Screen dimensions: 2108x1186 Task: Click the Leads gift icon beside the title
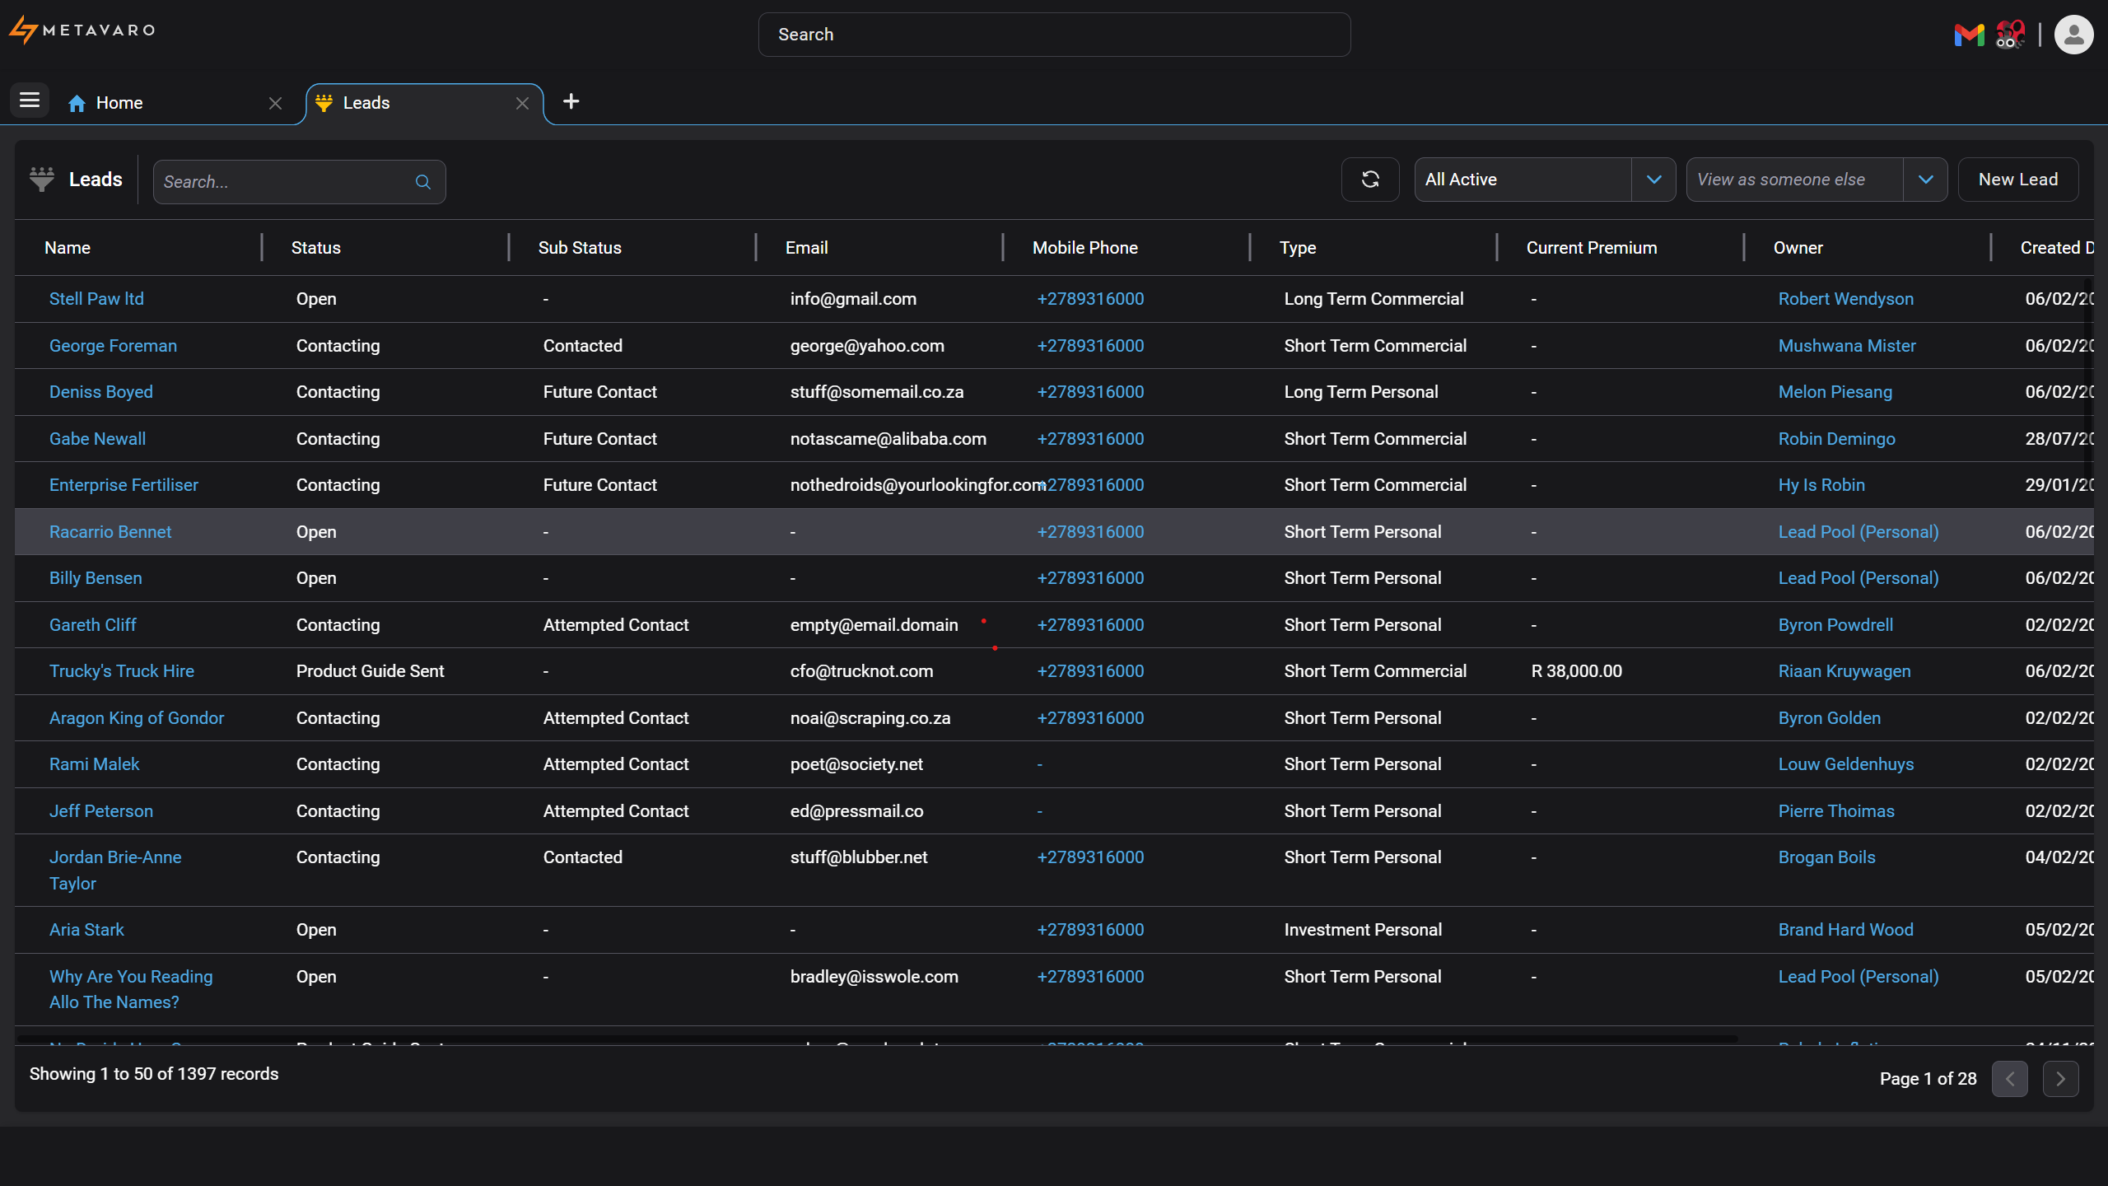[41, 179]
